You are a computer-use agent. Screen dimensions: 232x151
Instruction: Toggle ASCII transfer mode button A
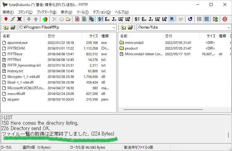coord(77,19)
